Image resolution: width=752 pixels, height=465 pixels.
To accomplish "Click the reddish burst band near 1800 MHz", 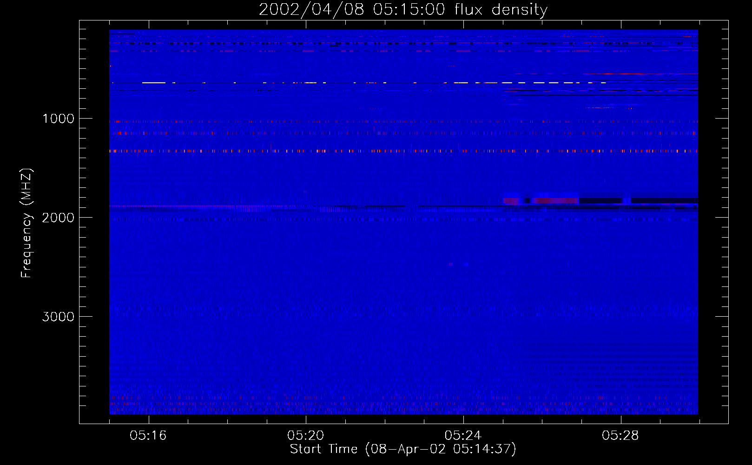I will 541,201.
